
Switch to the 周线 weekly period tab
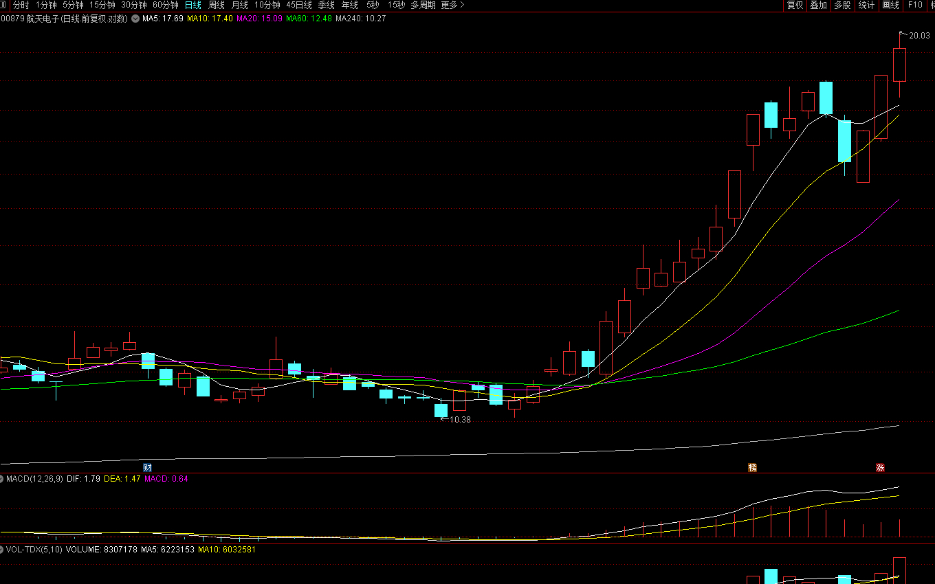pyautogui.click(x=217, y=5)
